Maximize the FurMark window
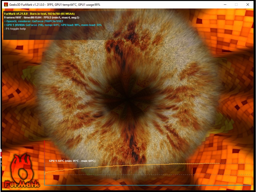This screenshot has height=192, width=256. [x=236, y=4]
